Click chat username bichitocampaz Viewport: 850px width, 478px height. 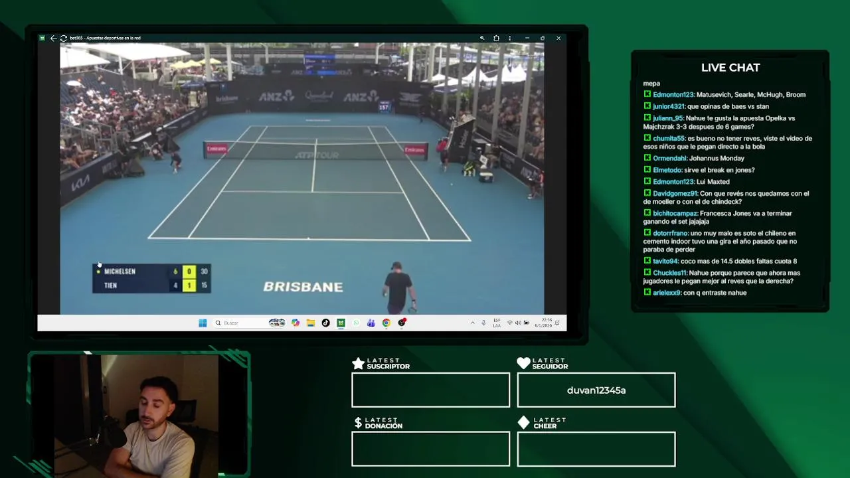pyautogui.click(x=675, y=213)
